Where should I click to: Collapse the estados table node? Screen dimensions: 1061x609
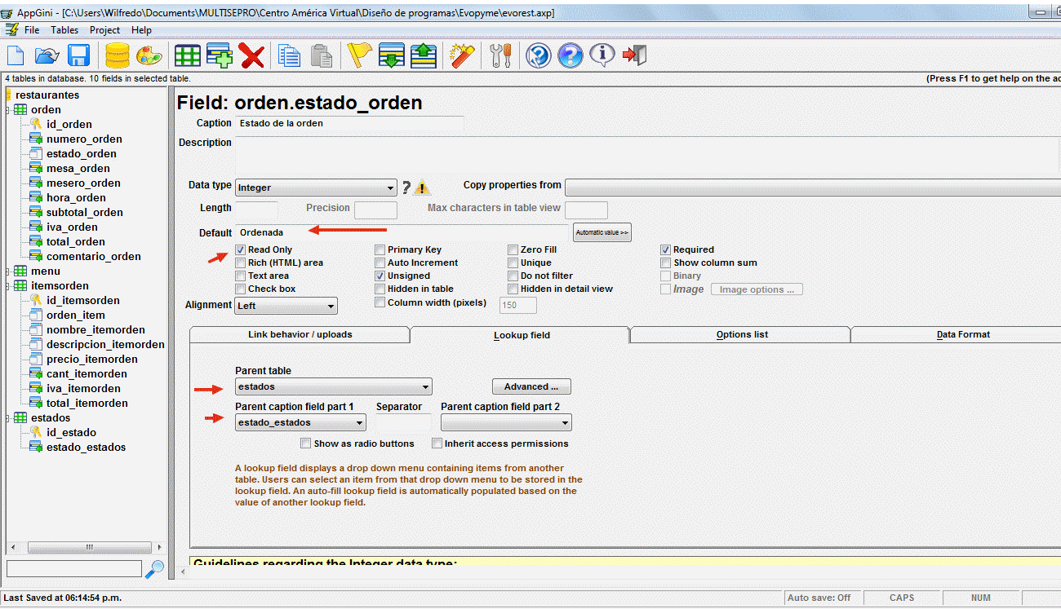point(7,418)
